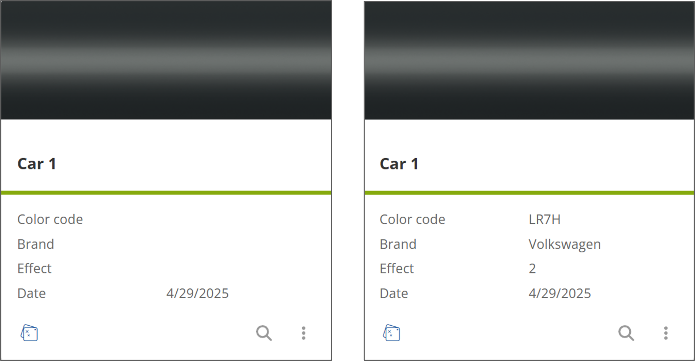695x361 pixels.
Task: Click the 4/29/2025 date on left card
Action: (197, 293)
